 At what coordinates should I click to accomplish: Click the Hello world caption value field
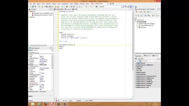(x=45, y=65)
